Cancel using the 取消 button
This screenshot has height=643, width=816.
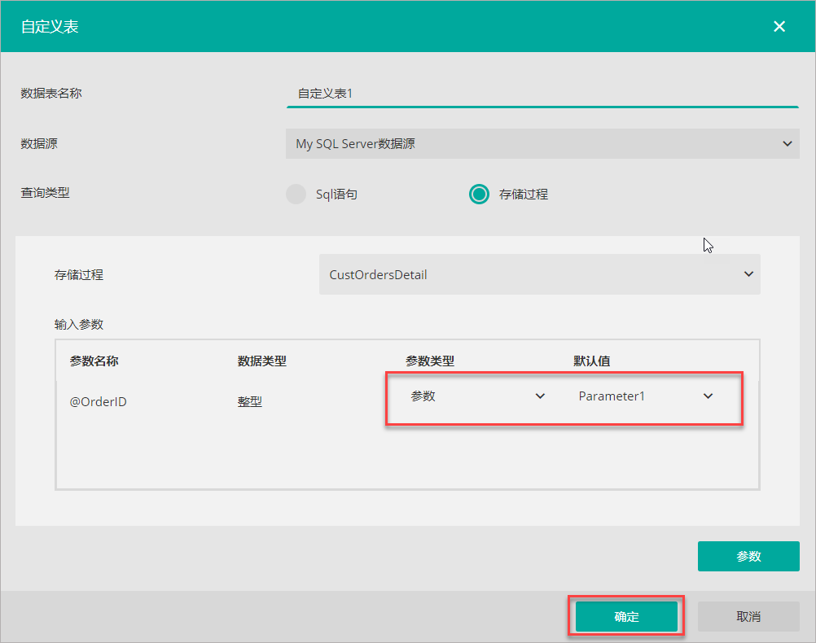pyautogui.click(x=748, y=617)
